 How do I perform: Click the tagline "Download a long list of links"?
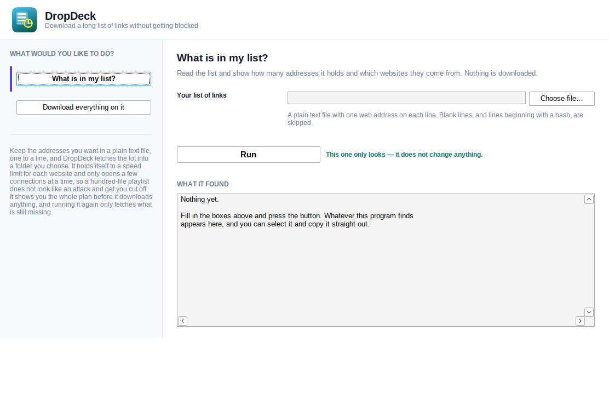(x=121, y=26)
